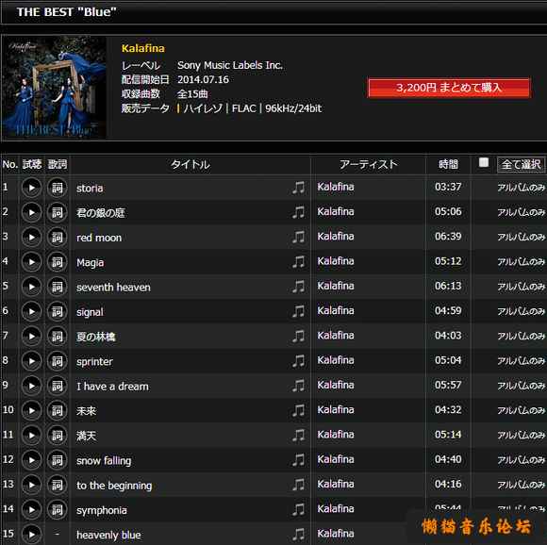Tick the select-all checkbox in the header

tap(484, 162)
